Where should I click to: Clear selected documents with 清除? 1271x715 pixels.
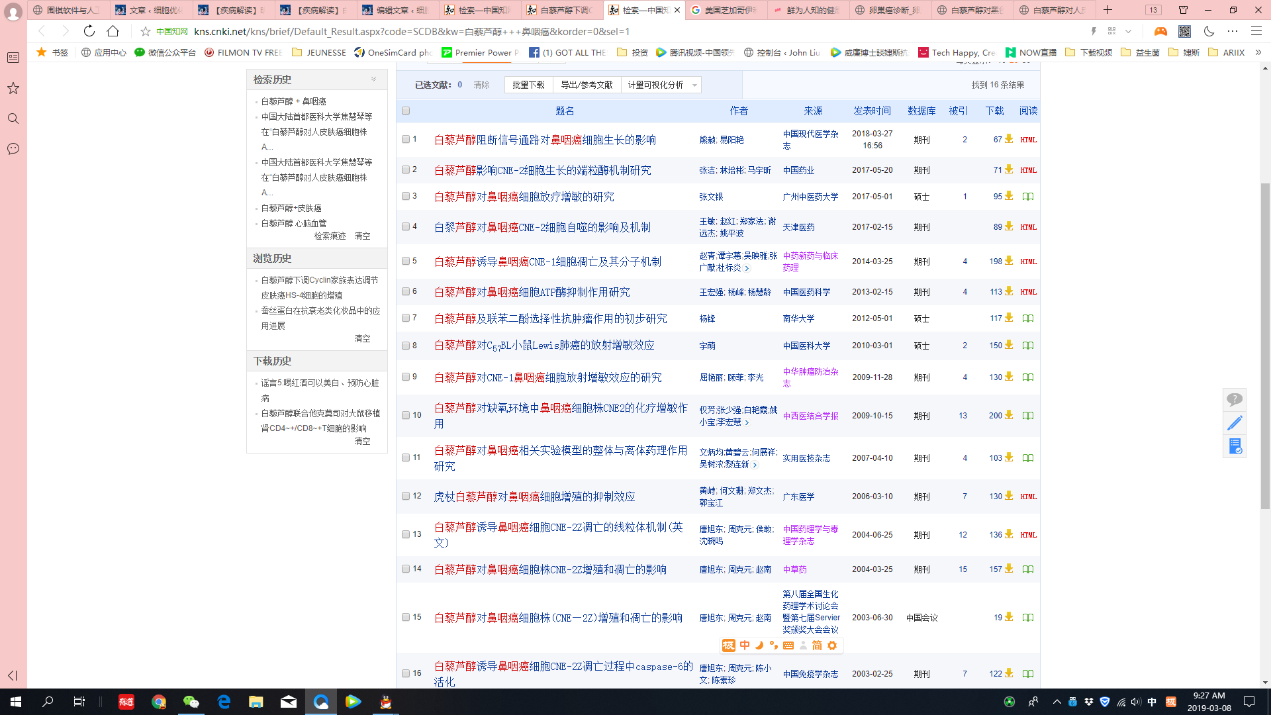tap(482, 85)
